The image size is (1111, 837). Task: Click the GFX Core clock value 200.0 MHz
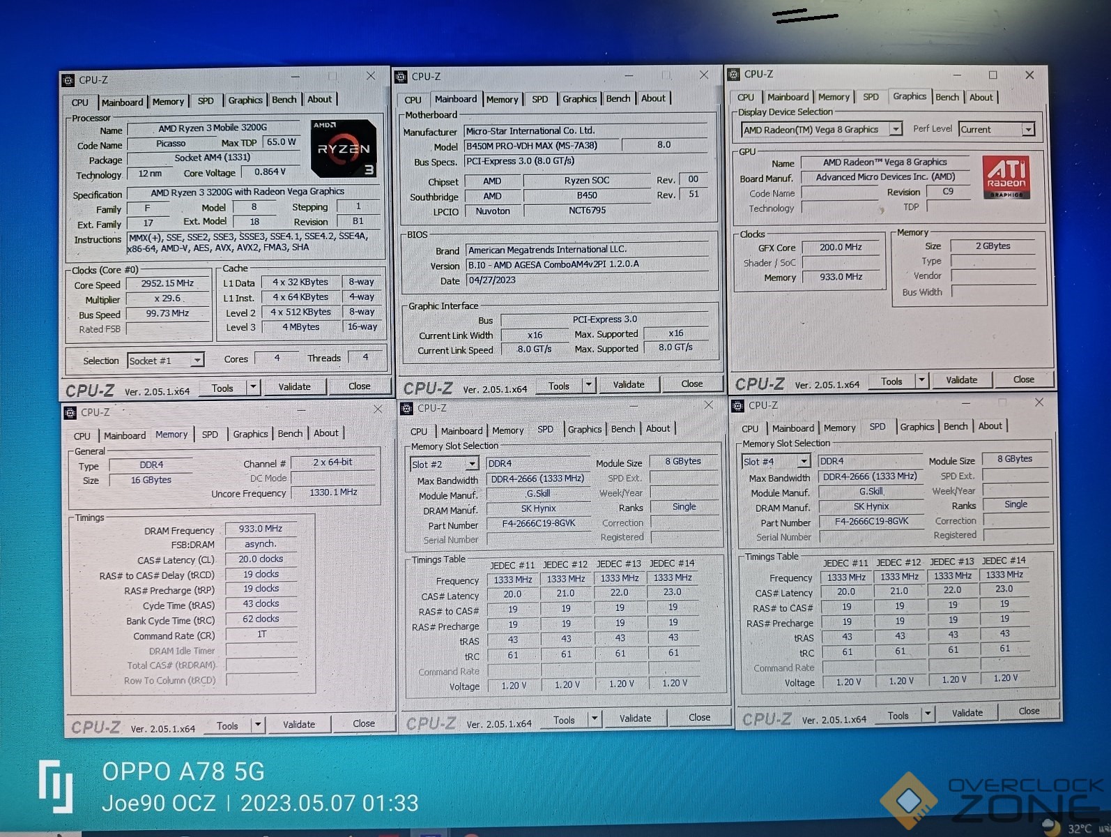pos(841,247)
